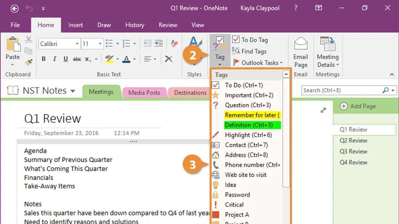Click the font color A icon
Viewport: 399px width, 224px height.
click(x=126, y=59)
